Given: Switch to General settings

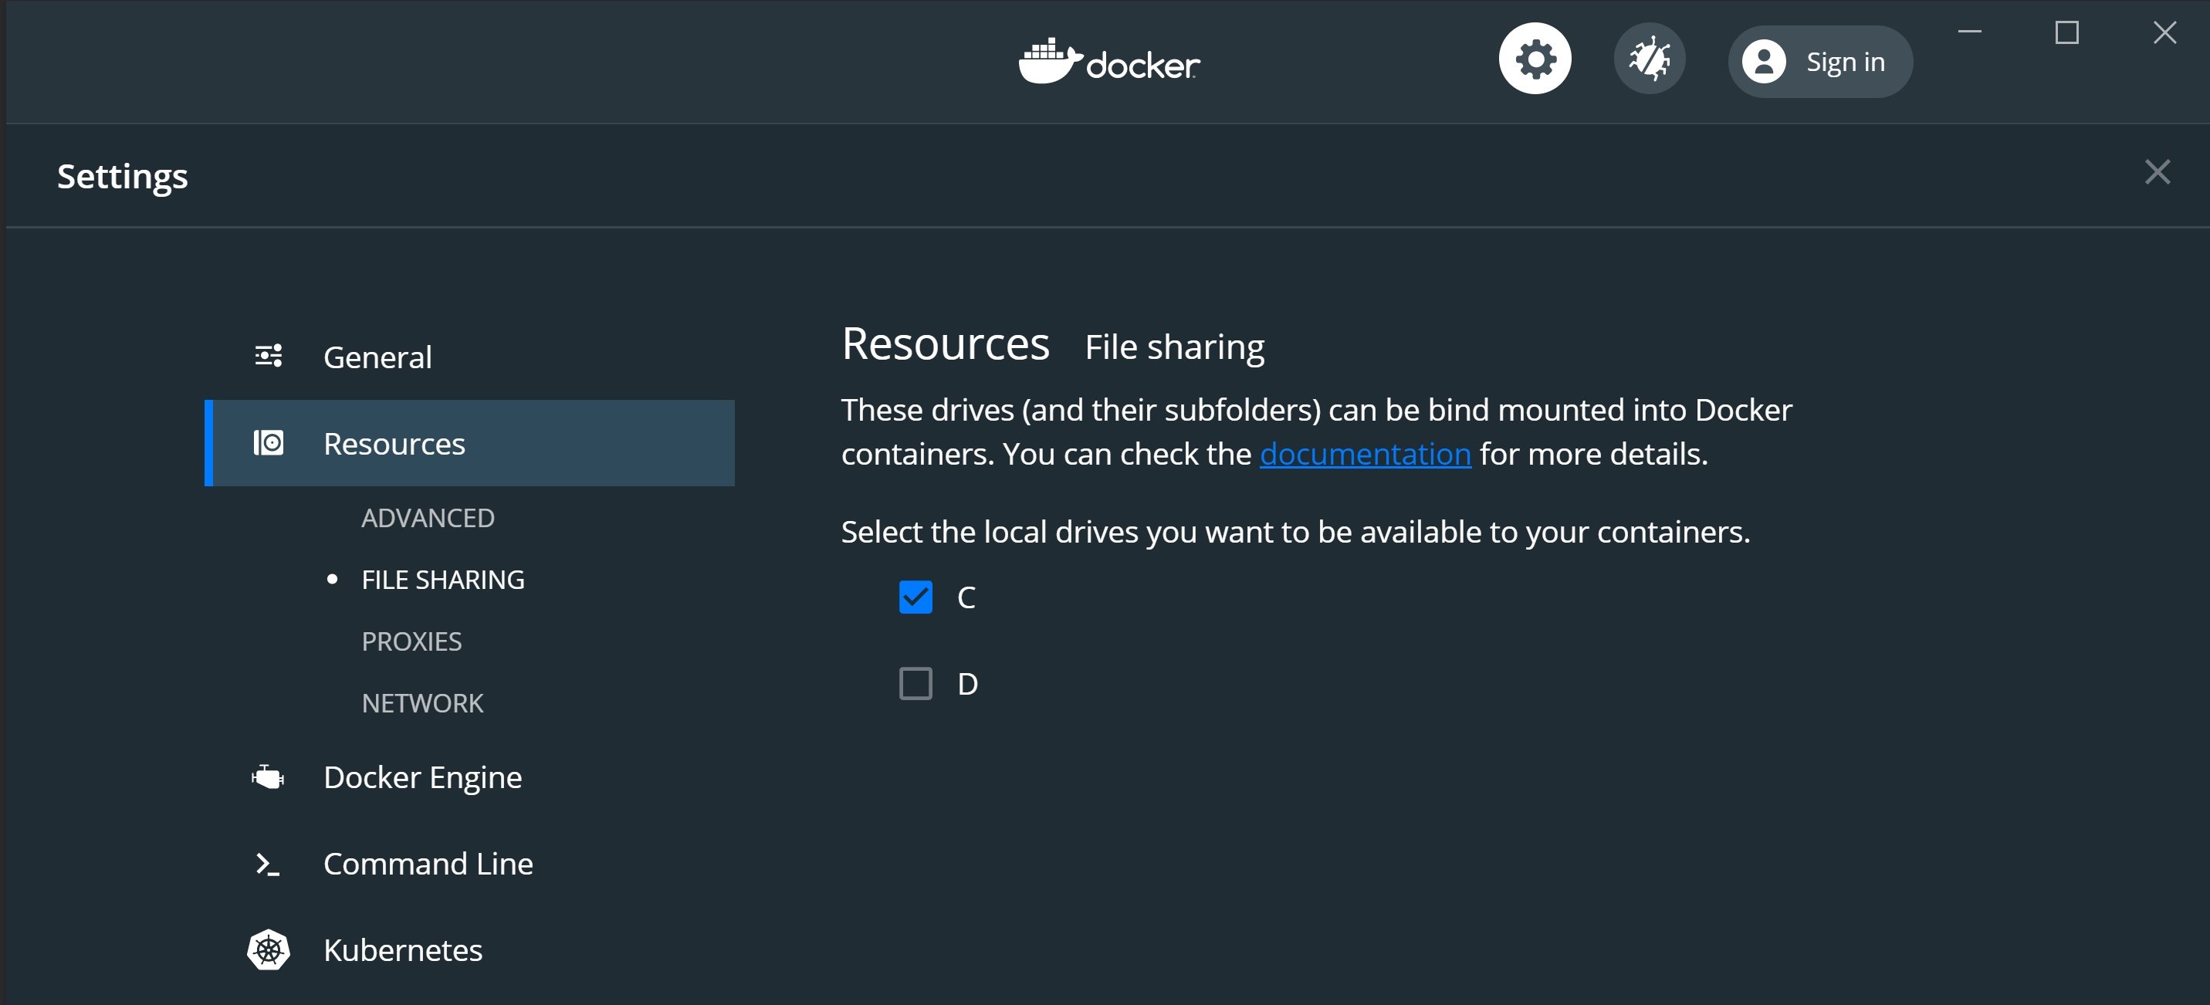Looking at the screenshot, I should tap(377, 357).
